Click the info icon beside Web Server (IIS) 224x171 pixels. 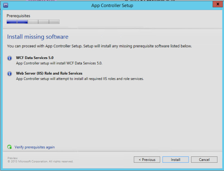click(10, 74)
